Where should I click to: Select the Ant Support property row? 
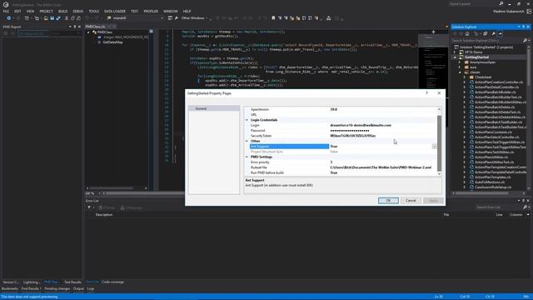[x=289, y=147]
